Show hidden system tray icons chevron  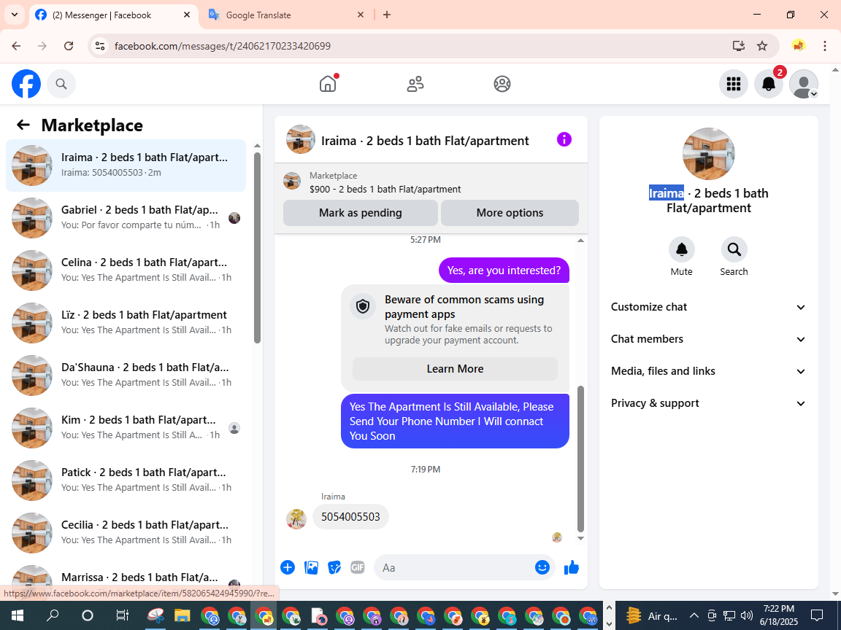(x=694, y=615)
